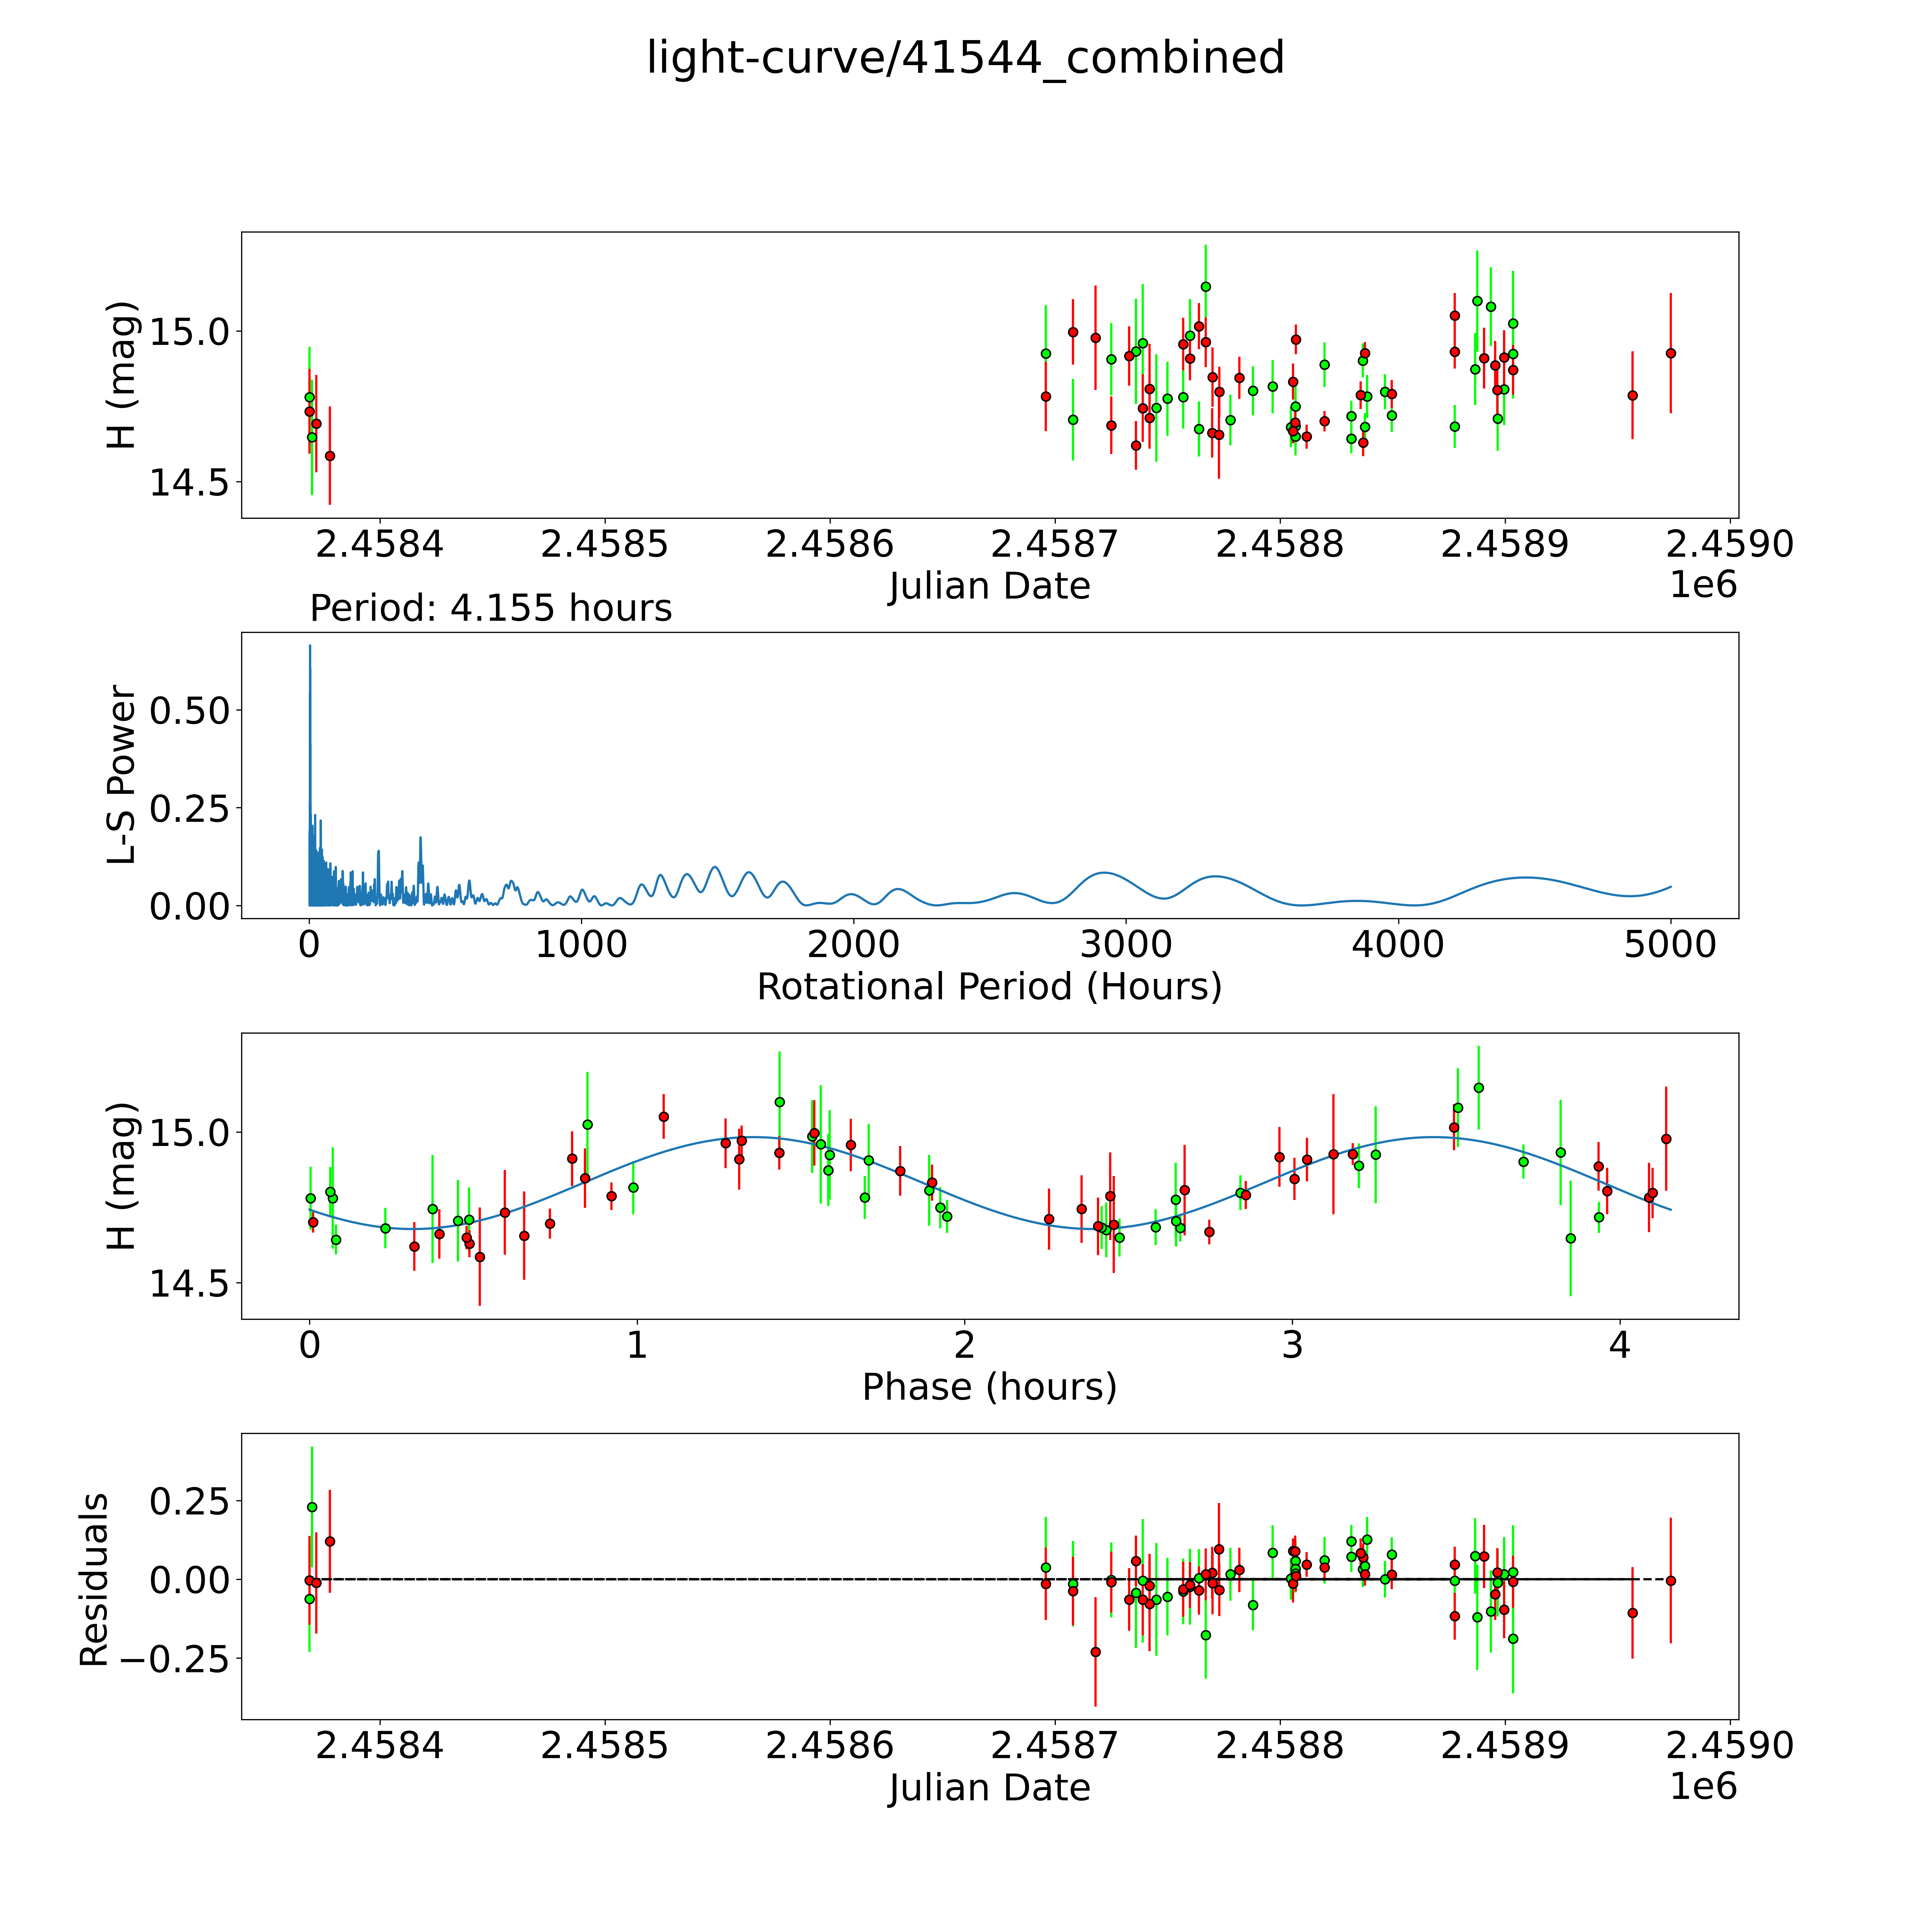Click the −0.25 tick on Residuals axis
The height and width of the screenshot is (1932, 1932).
175,1659
